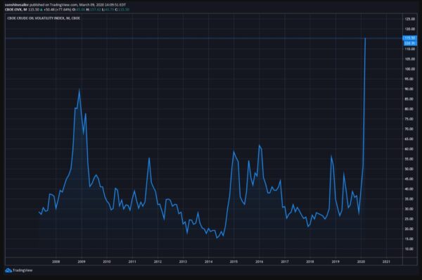Click the 100.00 price axis label
The width and height of the screenshot is (422, 280).
(409, 69)
